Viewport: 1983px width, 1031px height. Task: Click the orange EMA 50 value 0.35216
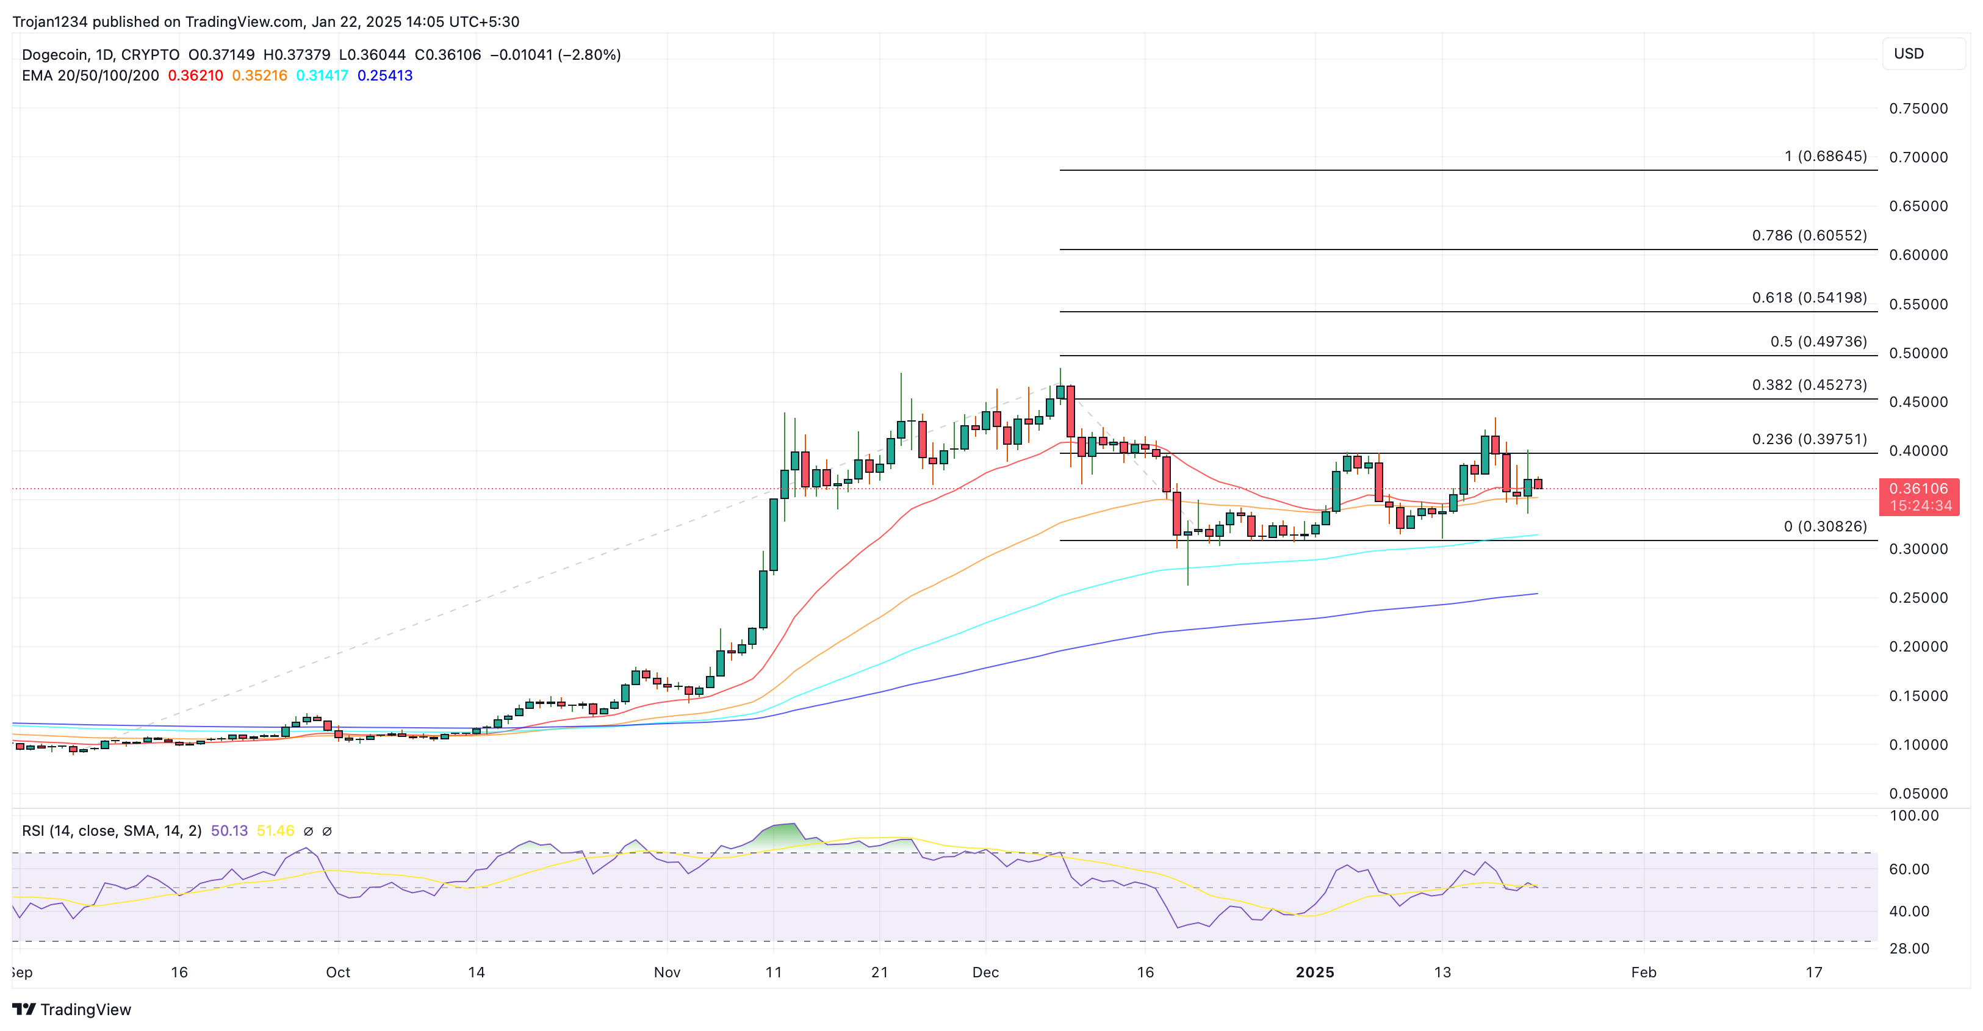259,76
